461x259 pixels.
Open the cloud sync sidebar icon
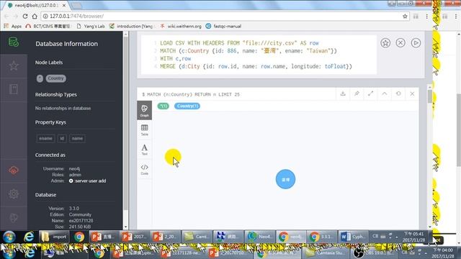[x=14, y=171]
